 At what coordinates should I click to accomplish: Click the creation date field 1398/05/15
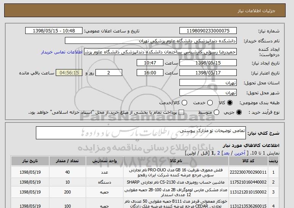[208, 63]
